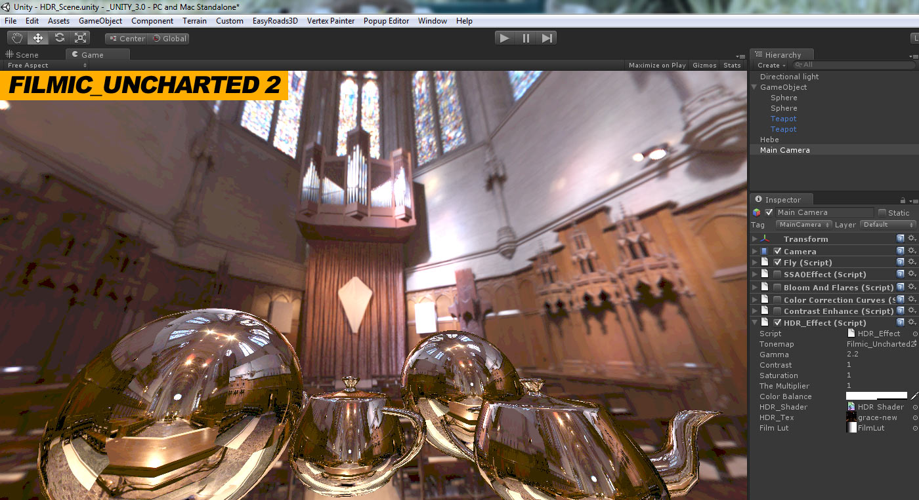Open the object picker for Film Lut

point(915,428)
